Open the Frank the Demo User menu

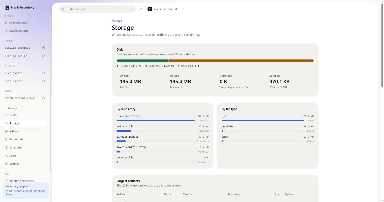(166, 9)
